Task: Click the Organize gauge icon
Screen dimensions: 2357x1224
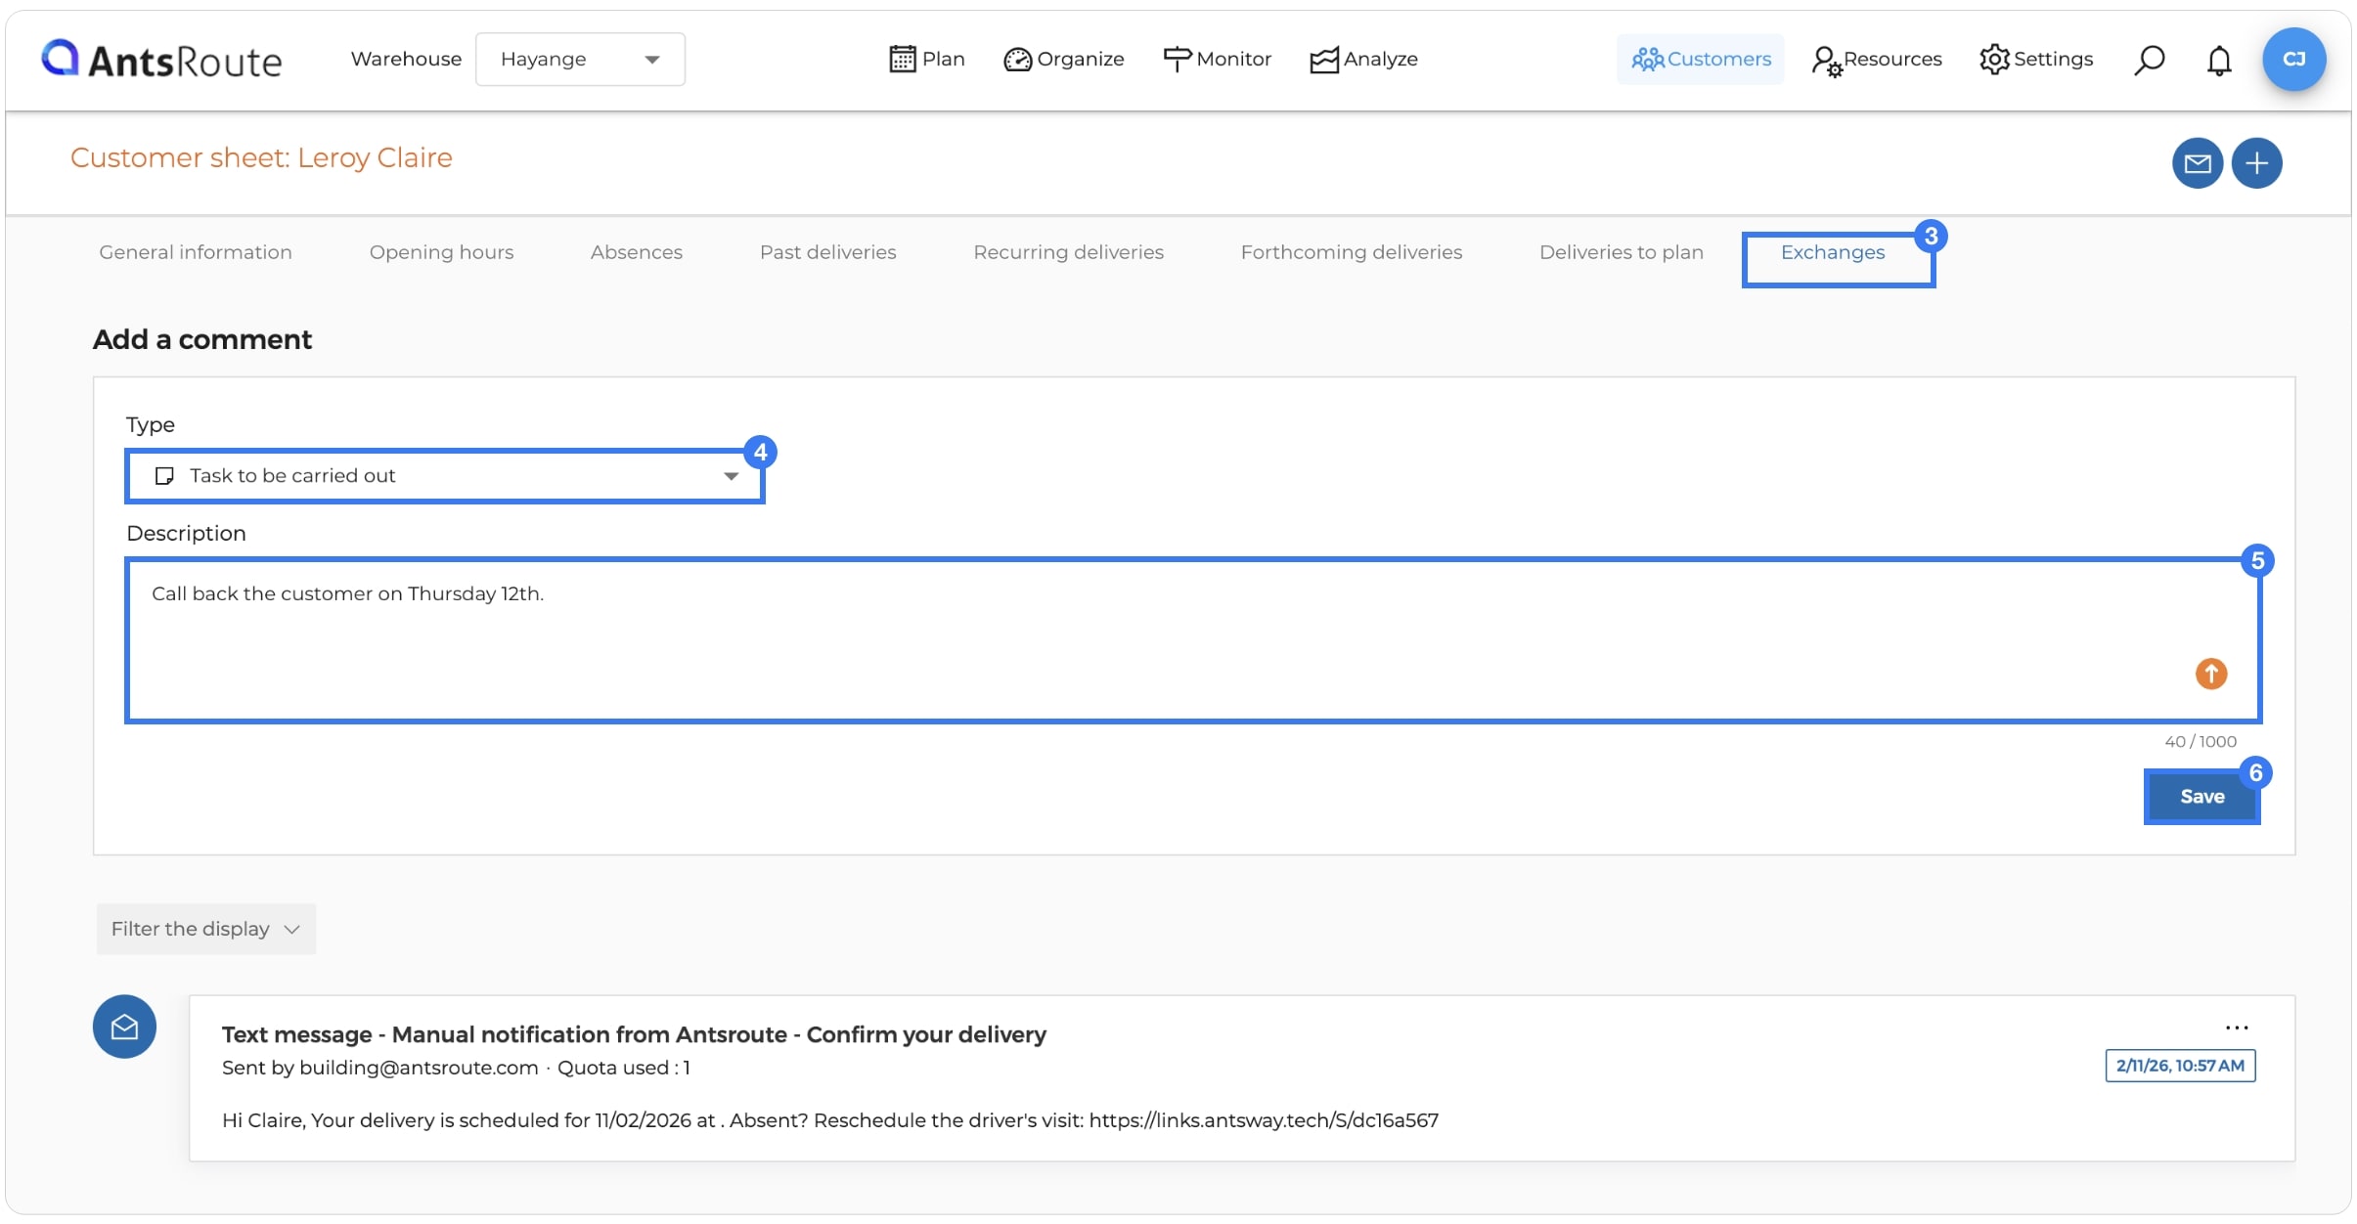Action: click(x=1017, y=60)
